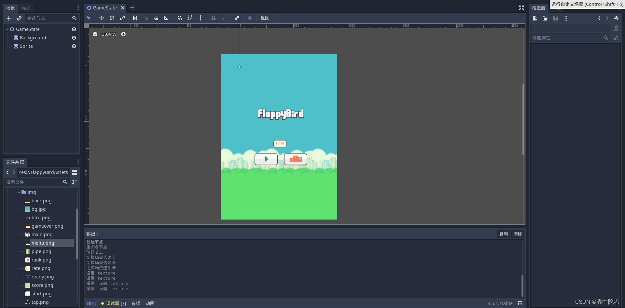Add a new child node
625x308 pixels.
(9, 18)
